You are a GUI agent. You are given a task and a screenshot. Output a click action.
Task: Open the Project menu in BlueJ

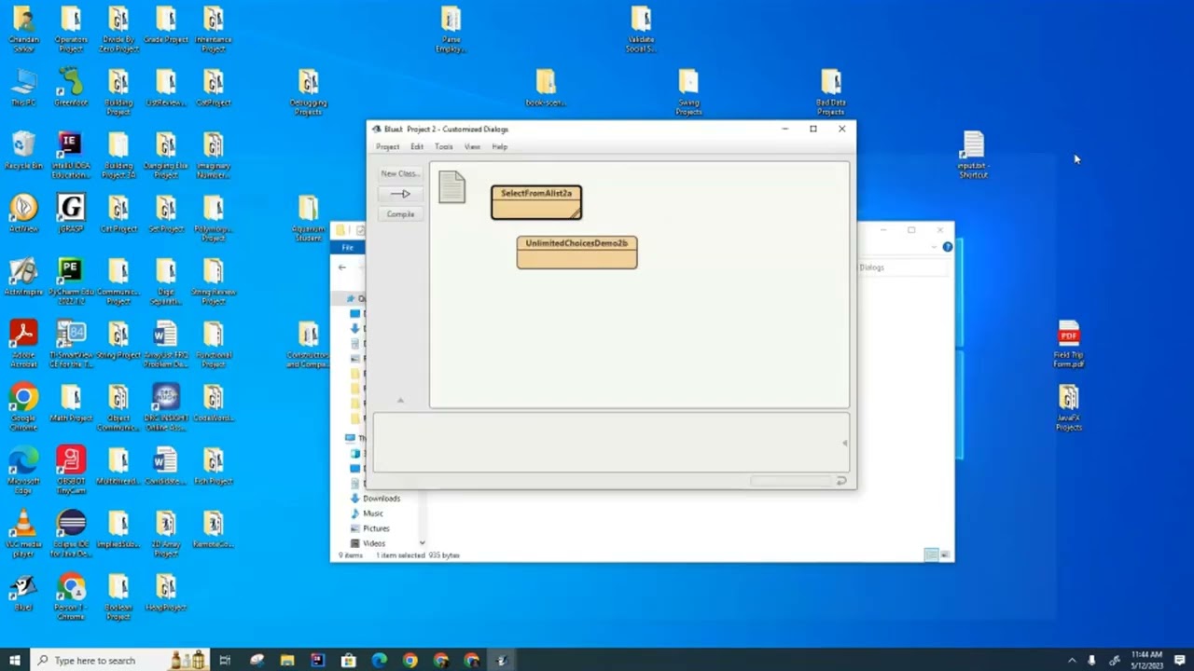coord(387,146)
